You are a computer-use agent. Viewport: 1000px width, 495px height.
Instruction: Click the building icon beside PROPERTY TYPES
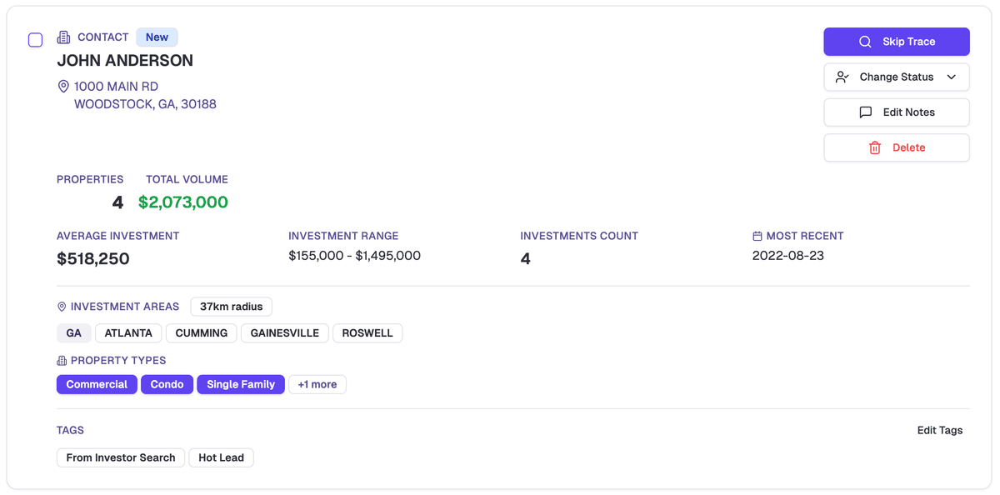60,360
